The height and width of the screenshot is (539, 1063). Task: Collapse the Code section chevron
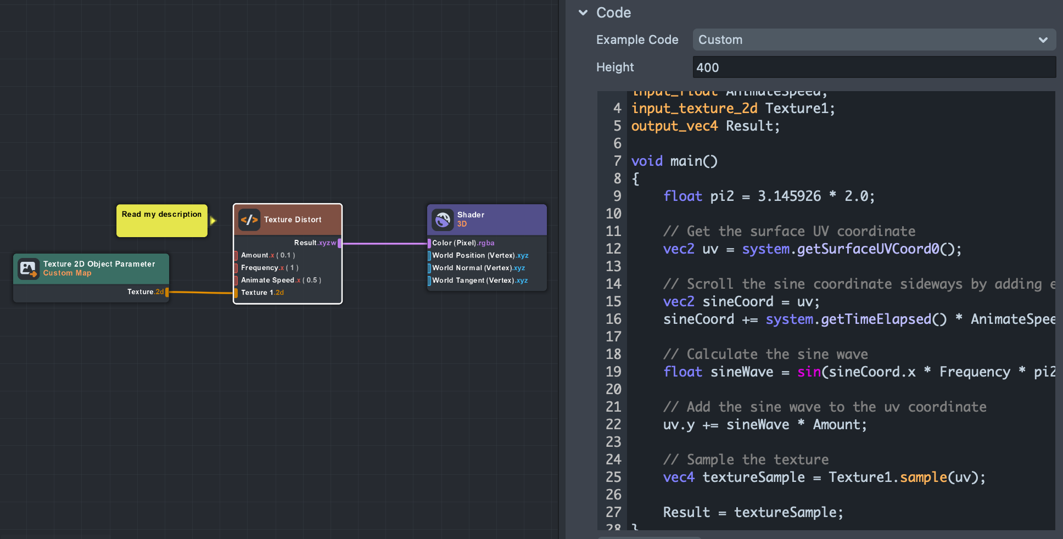(x=583, y=13)
